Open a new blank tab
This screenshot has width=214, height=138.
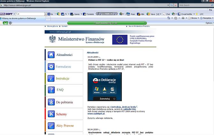(48, 19)
